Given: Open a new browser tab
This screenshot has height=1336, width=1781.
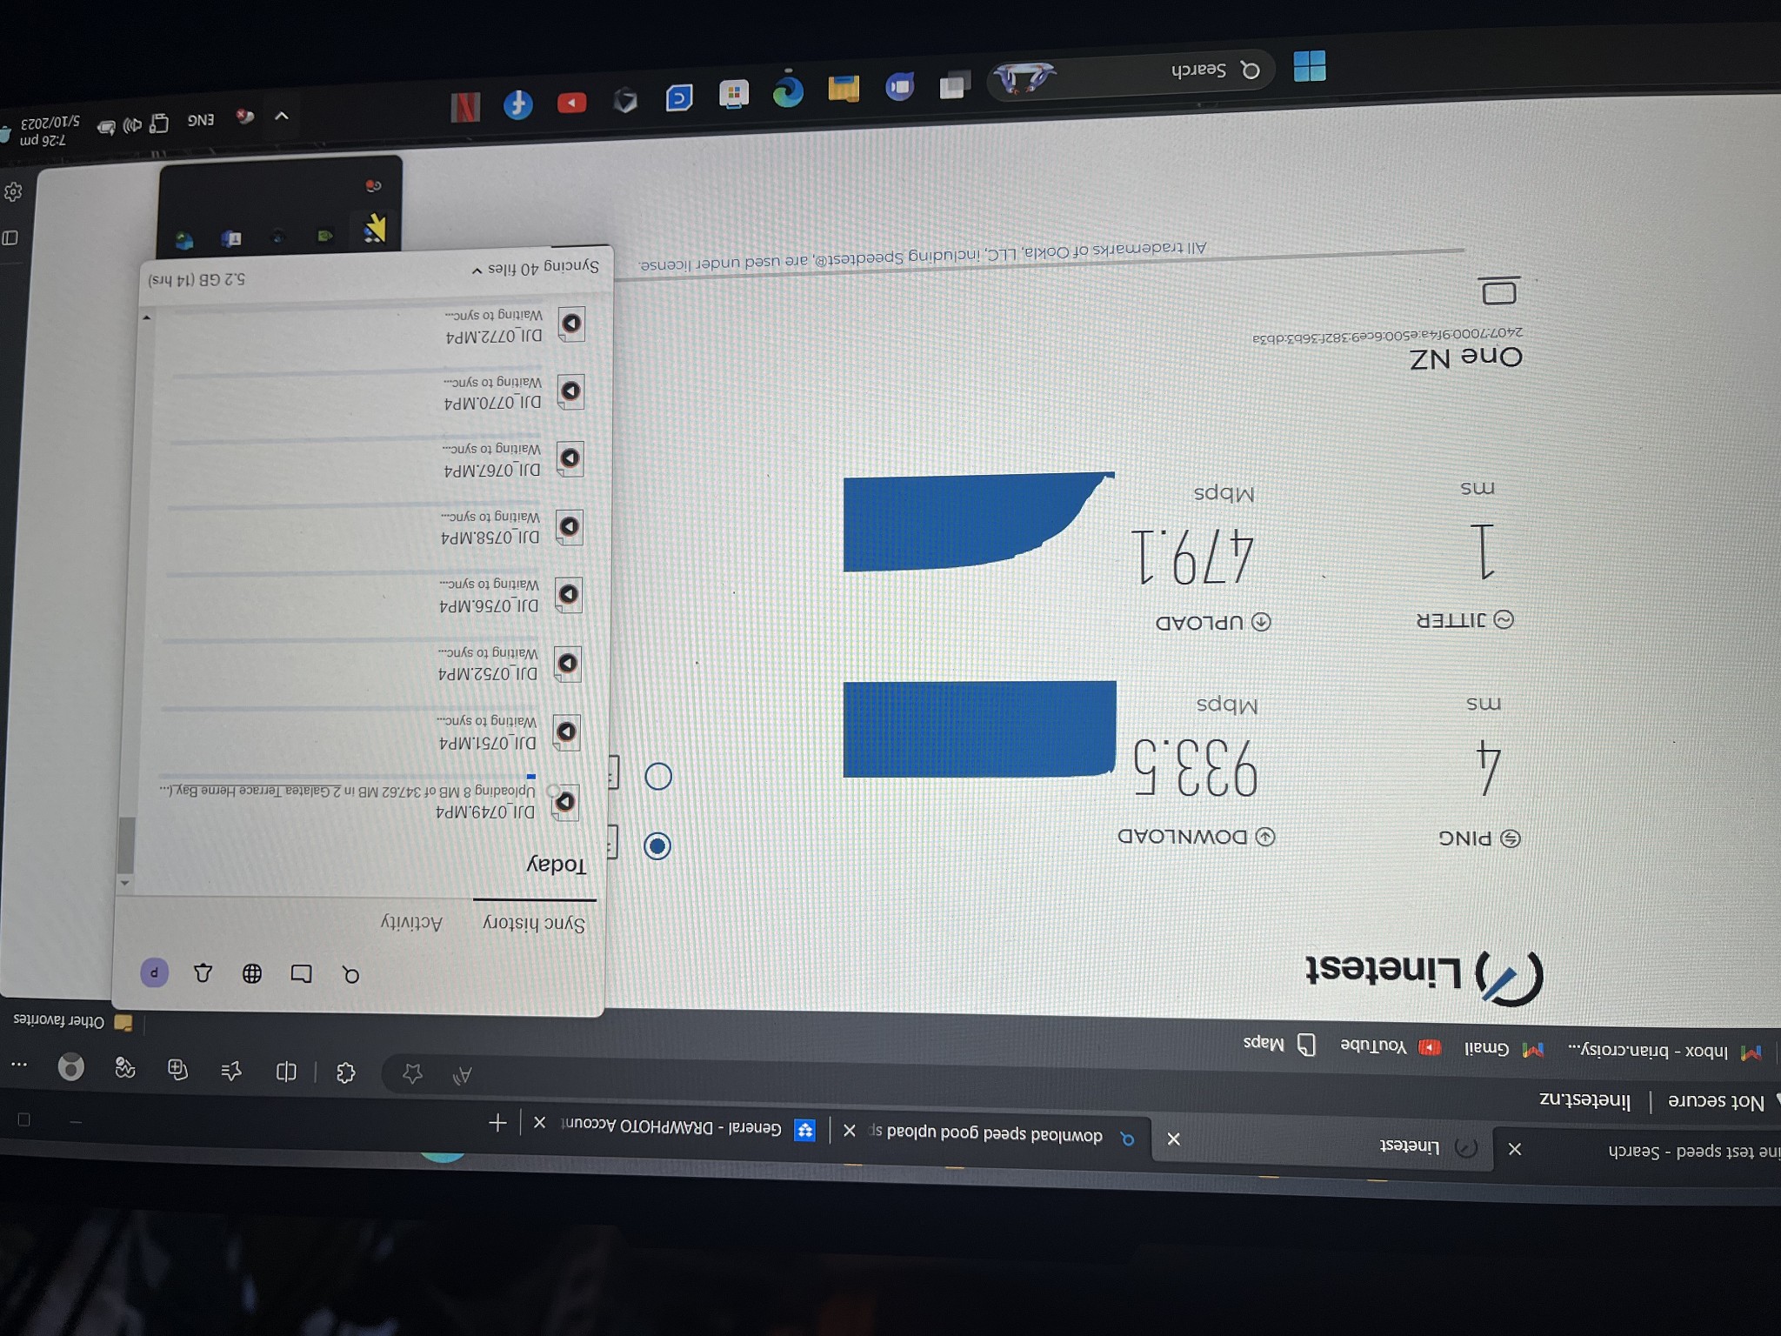Looking at the screenshot, I should pyautogui.click(x=497, y=1123).
